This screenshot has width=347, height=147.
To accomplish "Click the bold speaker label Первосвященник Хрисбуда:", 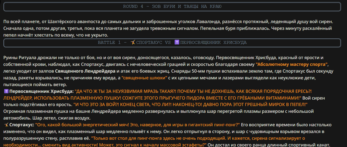I will click(x=42, y=91).
